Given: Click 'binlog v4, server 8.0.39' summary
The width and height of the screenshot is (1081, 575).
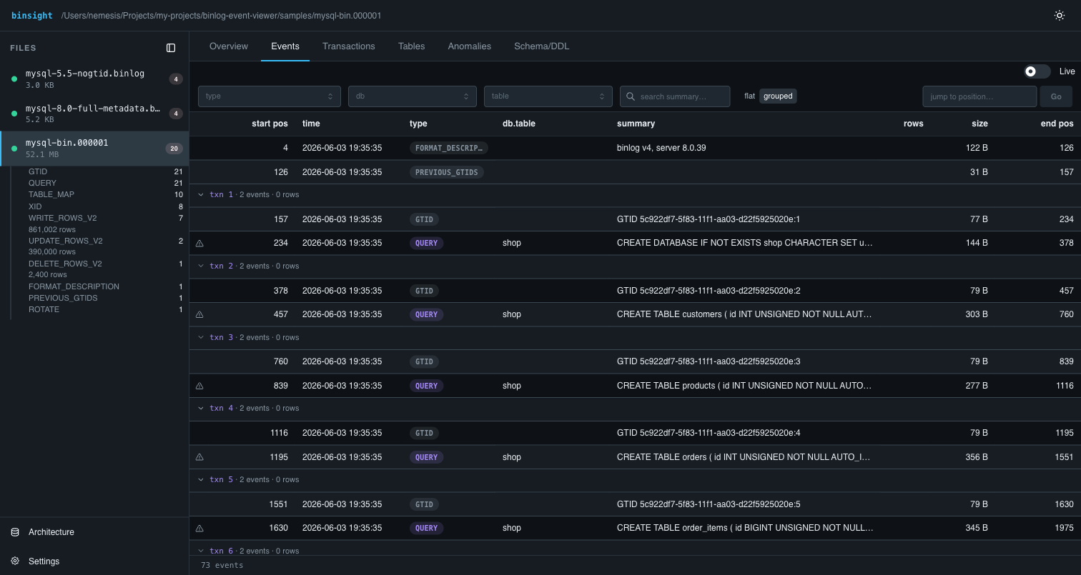Looking at the screenshot, I should pos(661,148).
